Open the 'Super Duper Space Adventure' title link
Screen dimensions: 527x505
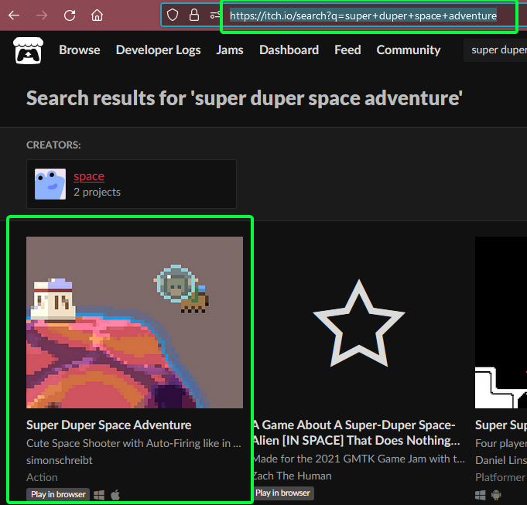point(109,425)
